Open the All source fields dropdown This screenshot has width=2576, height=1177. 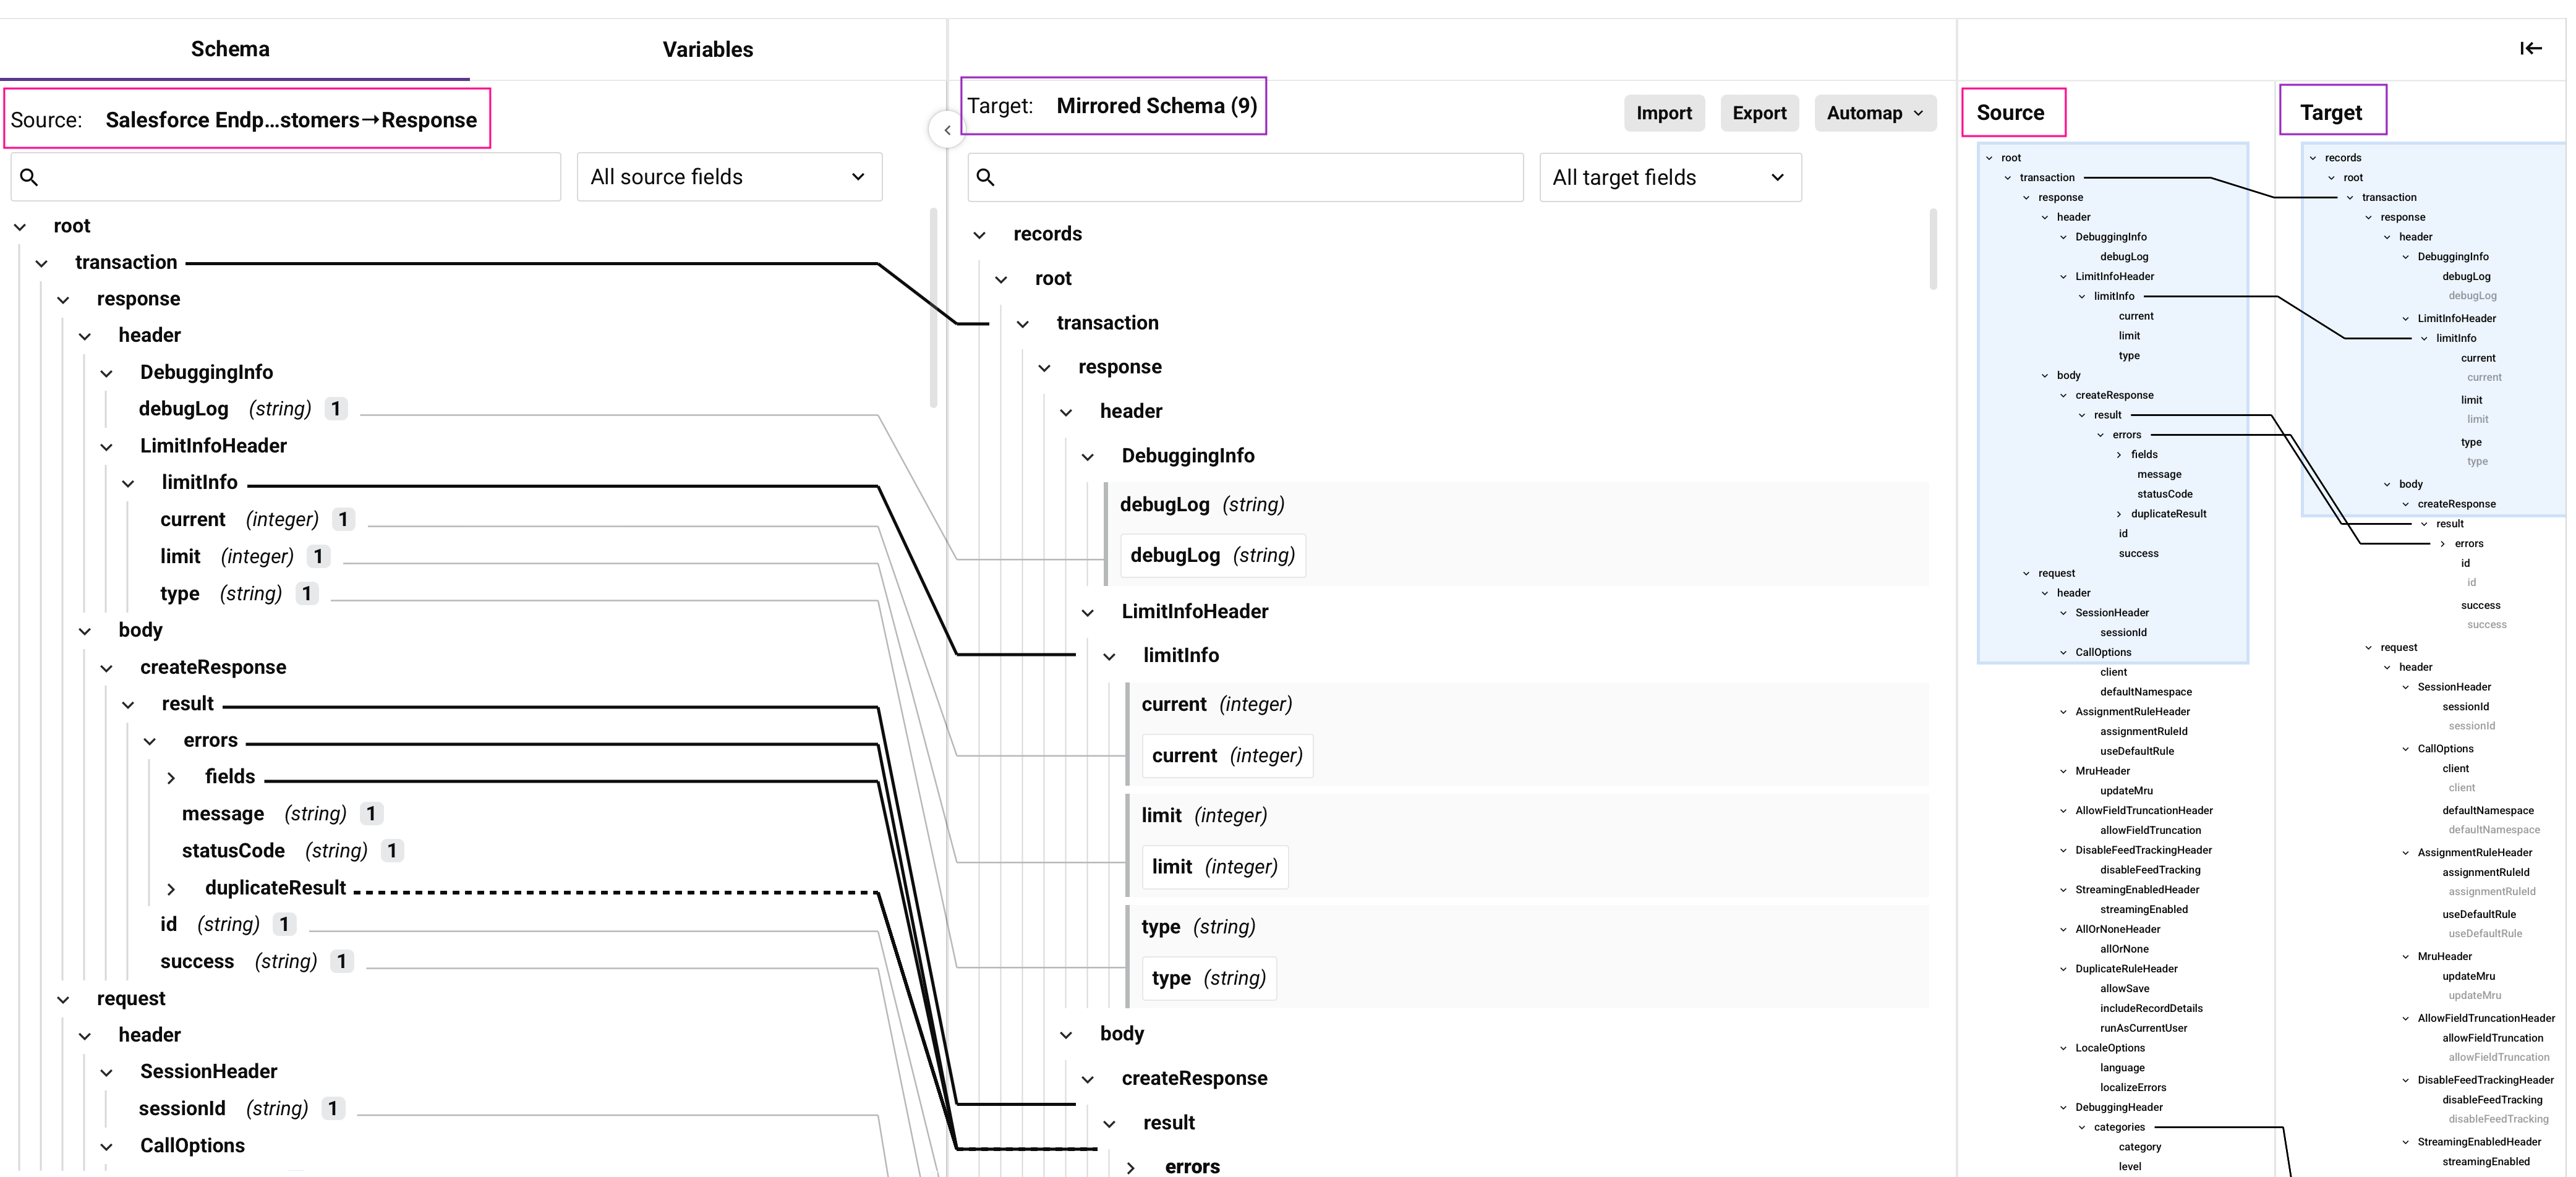pyautogui.click(x=729, y=176)
